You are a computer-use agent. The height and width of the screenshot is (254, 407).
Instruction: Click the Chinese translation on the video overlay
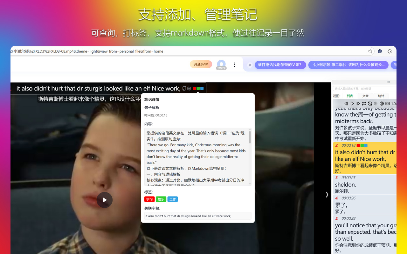point(90,99)
